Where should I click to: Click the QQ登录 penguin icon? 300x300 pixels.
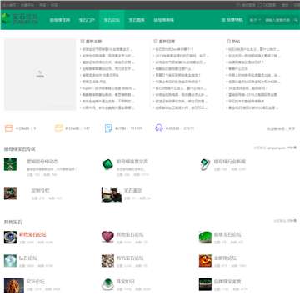[260, 5]
